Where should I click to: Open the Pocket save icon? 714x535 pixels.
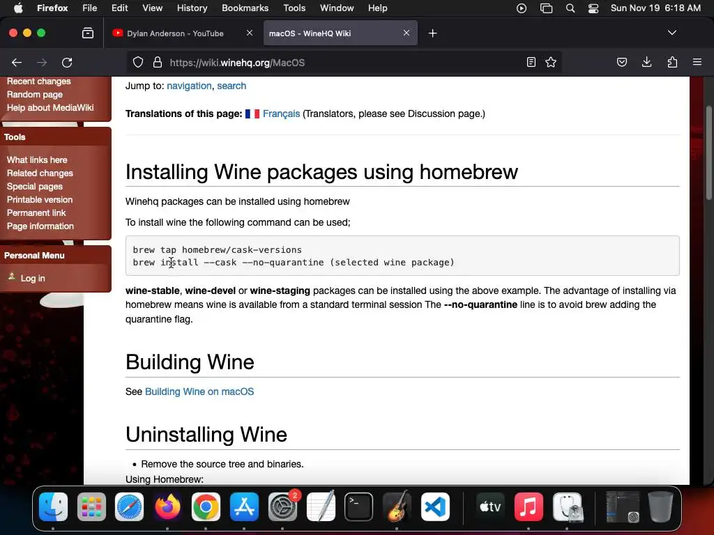coord(621,62)
